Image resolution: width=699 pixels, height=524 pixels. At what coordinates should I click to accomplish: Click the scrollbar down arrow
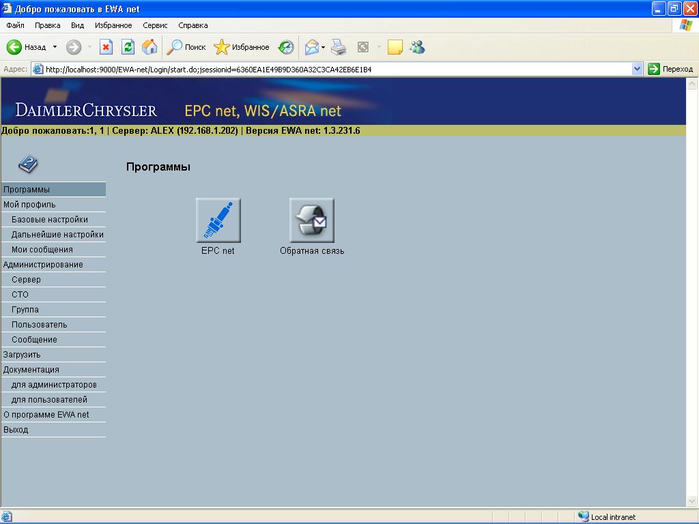(692, 501)
